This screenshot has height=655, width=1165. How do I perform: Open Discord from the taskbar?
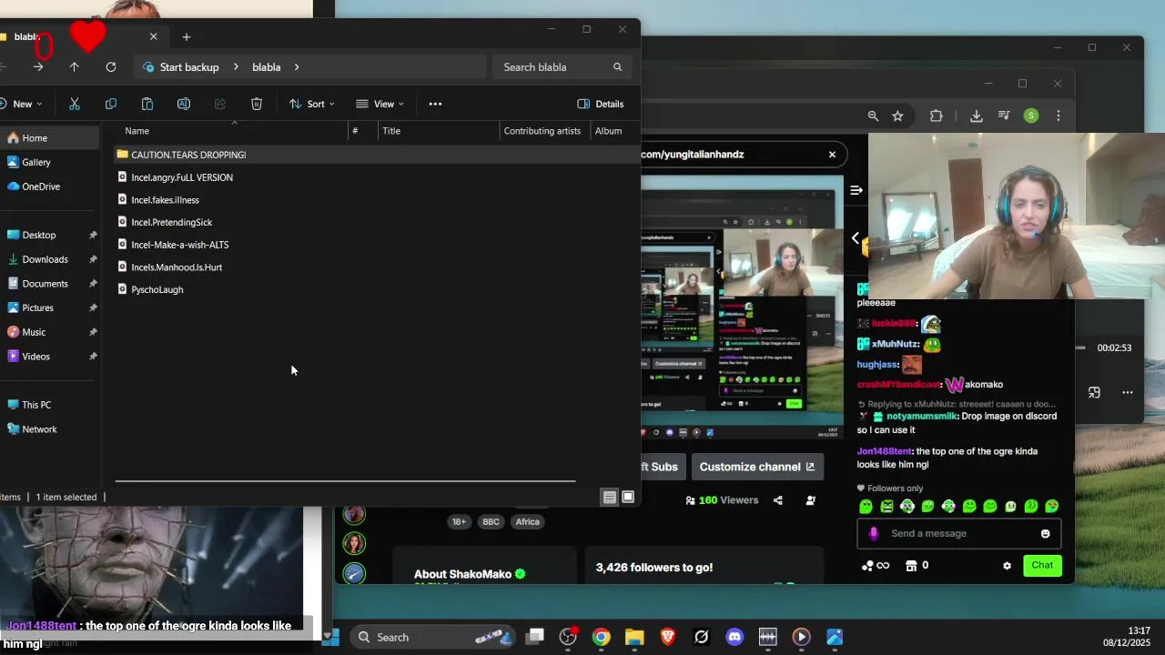[x=734, y=637]
